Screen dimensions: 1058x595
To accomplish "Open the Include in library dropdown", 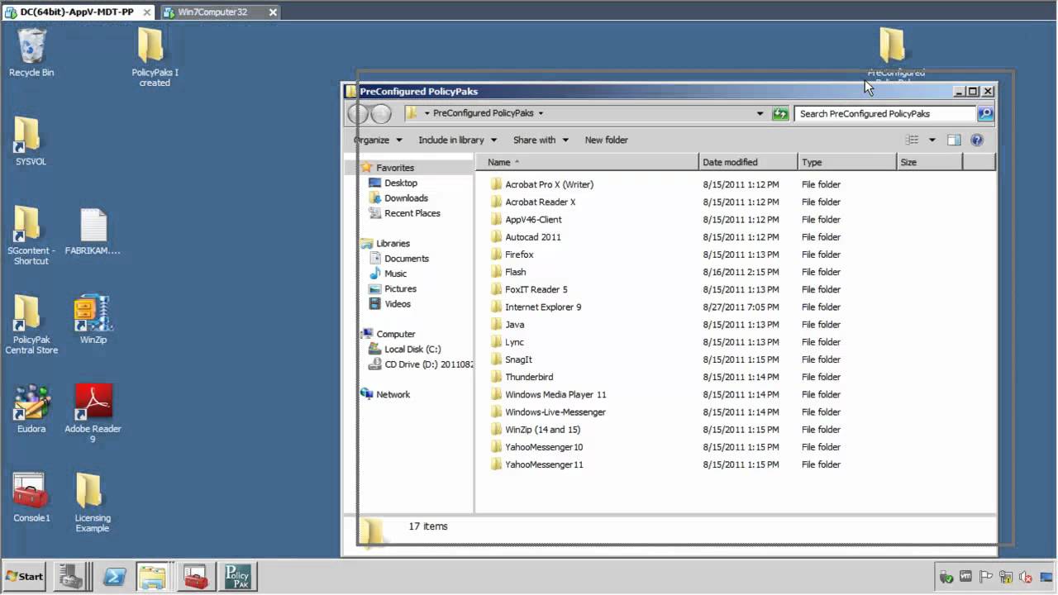I will pyautogui.click(x=457, y=140).
